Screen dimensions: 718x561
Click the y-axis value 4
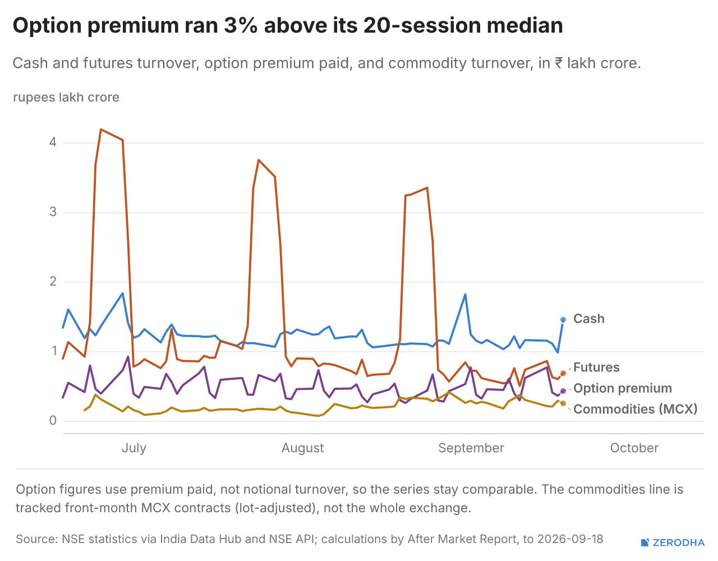[53, 142]
